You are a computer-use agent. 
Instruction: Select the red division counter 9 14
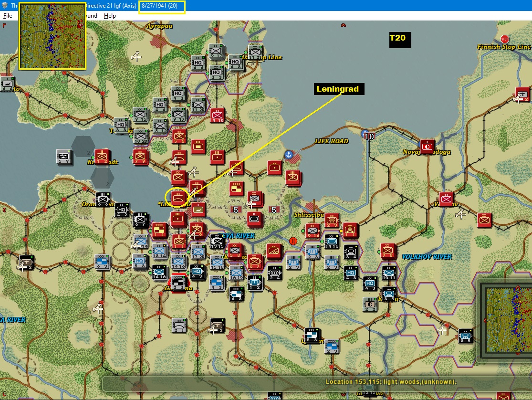313,231
